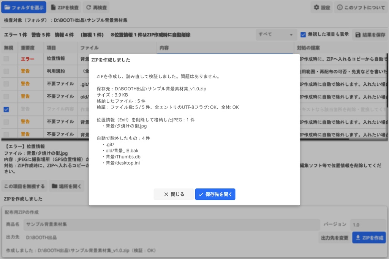Click the 商品名 input field
Image resolution: width=389 pixels, height=259 pixels.
172,224
